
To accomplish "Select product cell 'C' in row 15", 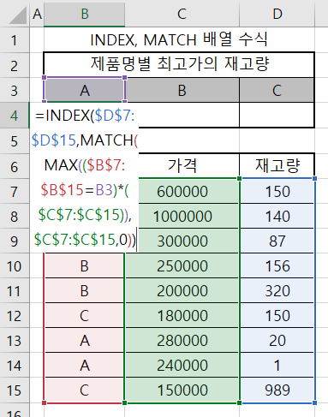I will click(84, 390).
